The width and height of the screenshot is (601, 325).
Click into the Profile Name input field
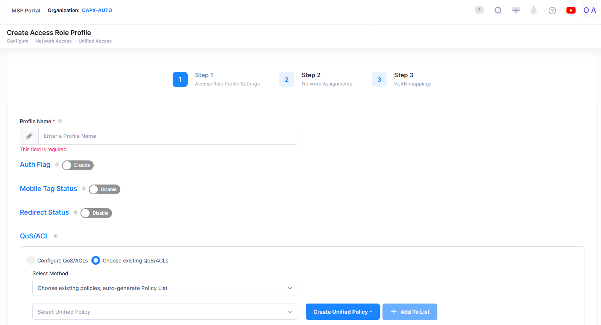point(168,136)
